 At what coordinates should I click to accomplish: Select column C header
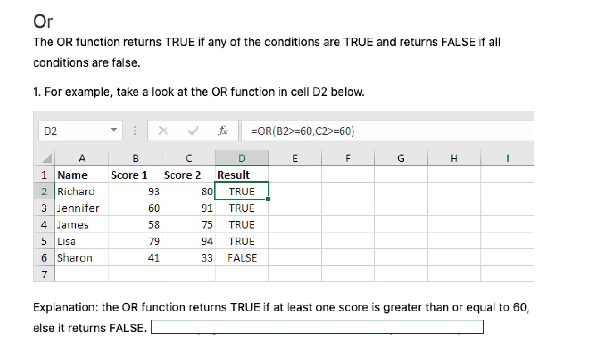pyautogui.click(x=189, y=158)
